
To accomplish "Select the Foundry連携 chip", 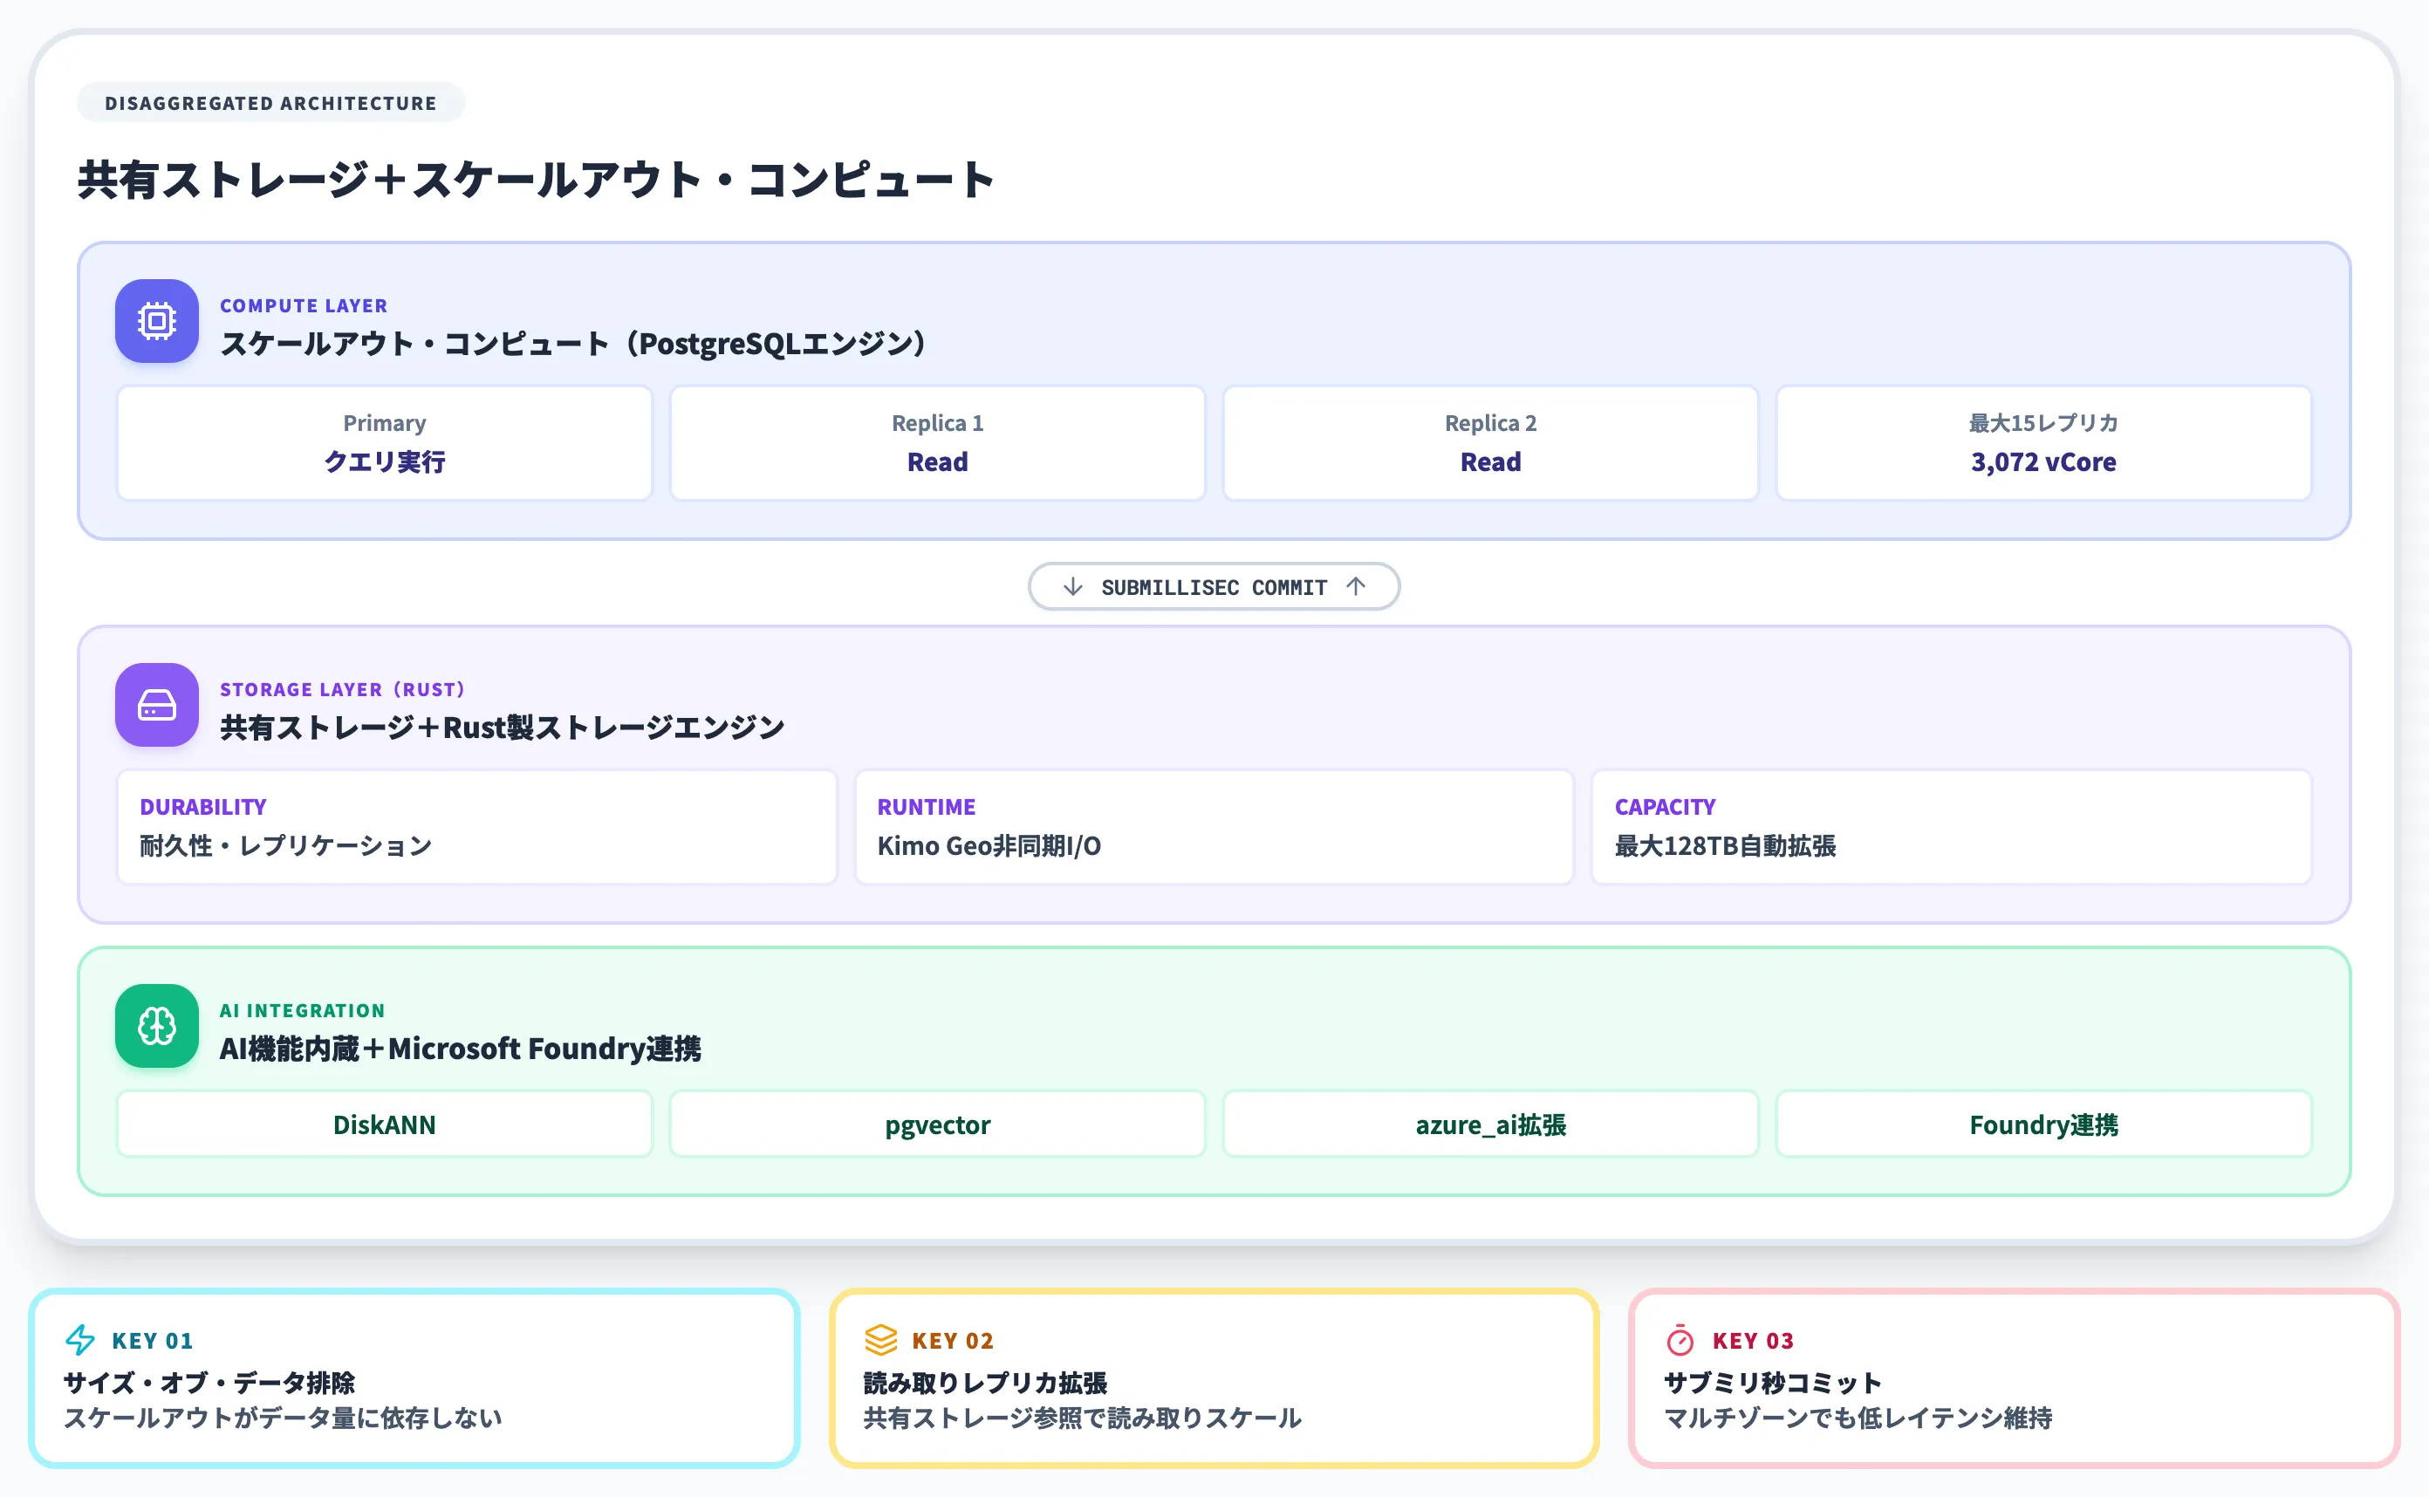I will pyautogui.click(x=2044, y=1124).
